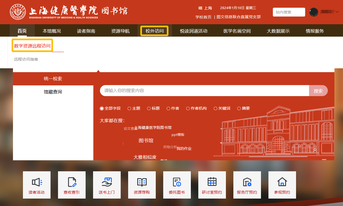Click the 站内搜索 site search box
Screen dimensions: 343x206
click(289, 12)
